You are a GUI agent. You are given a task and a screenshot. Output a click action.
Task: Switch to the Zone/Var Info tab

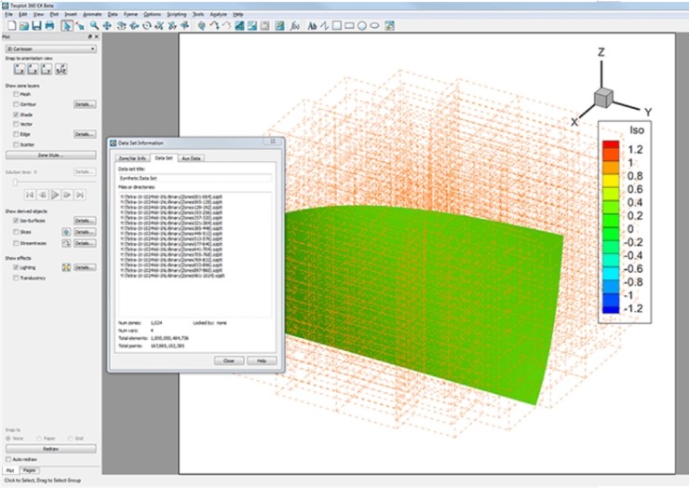pyautogui.click(x=131, y=158)
